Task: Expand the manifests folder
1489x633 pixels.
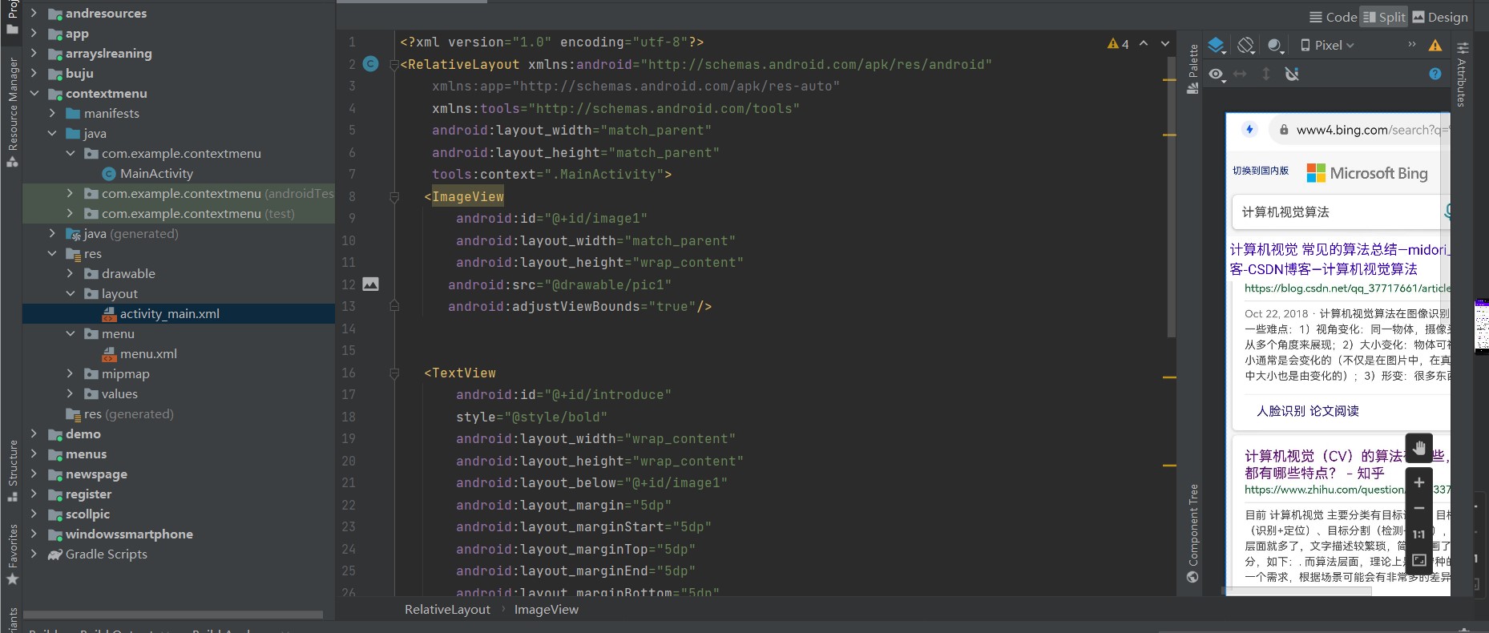Action: 52,113
